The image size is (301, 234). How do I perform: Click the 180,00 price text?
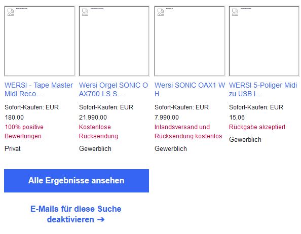[x=14, y=118]
